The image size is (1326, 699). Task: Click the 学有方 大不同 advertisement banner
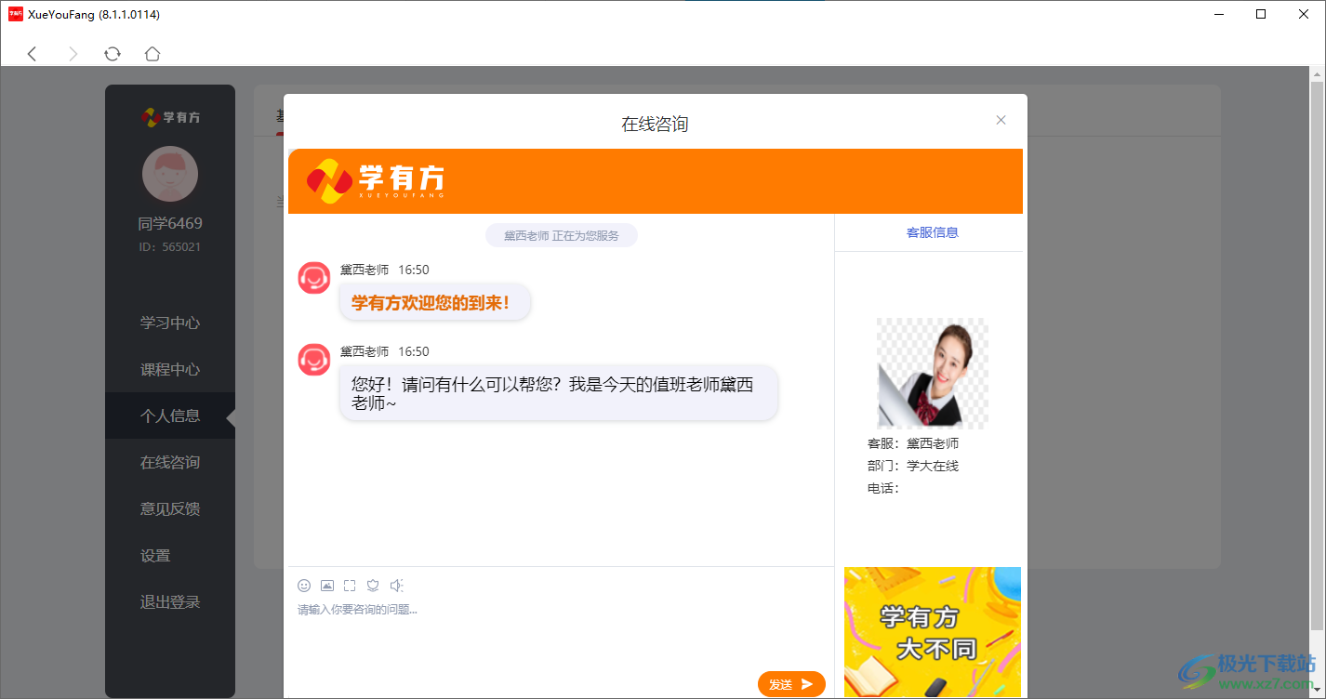(x=933, y=632)
